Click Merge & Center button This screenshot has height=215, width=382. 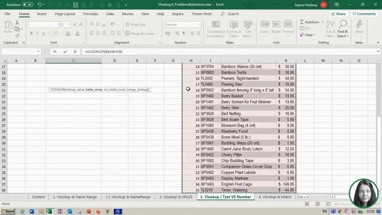[x=140, y=33]
